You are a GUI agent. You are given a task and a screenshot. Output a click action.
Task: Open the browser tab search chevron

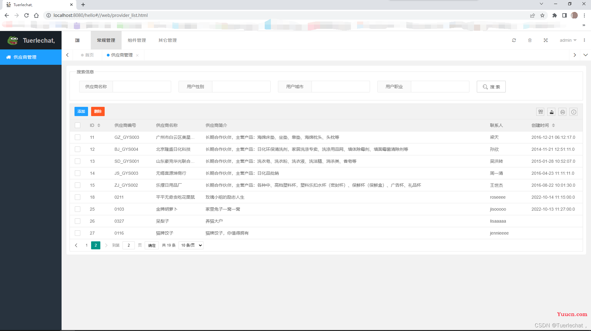click(541, 4)
